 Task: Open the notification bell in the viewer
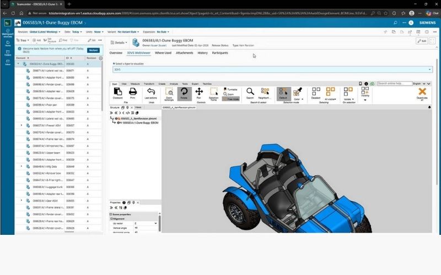pyautogui.click(x=429, y=107)
